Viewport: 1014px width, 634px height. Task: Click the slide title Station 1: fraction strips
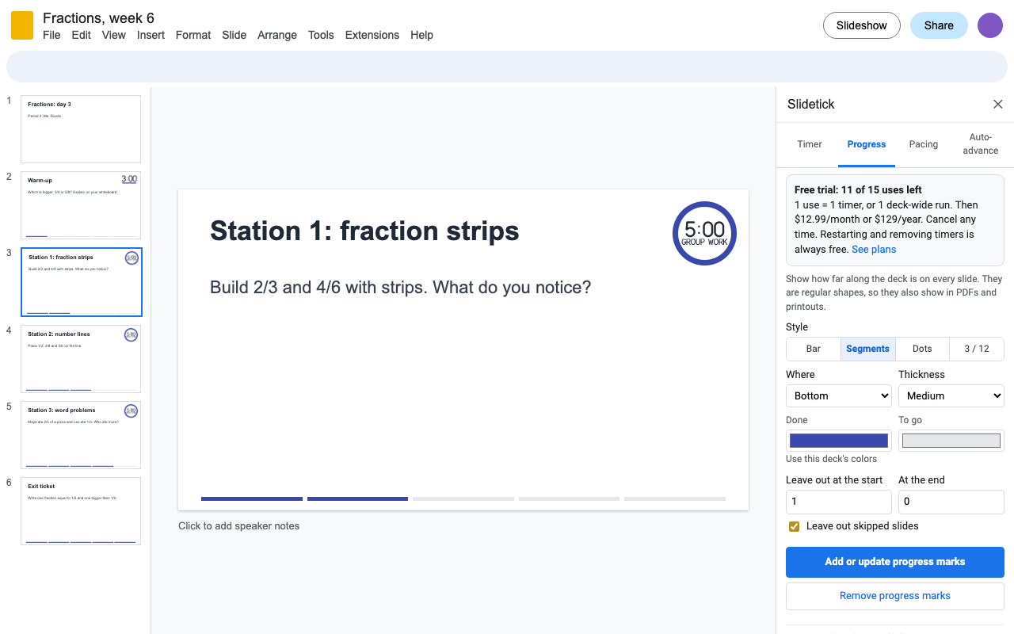click(364, 231)
